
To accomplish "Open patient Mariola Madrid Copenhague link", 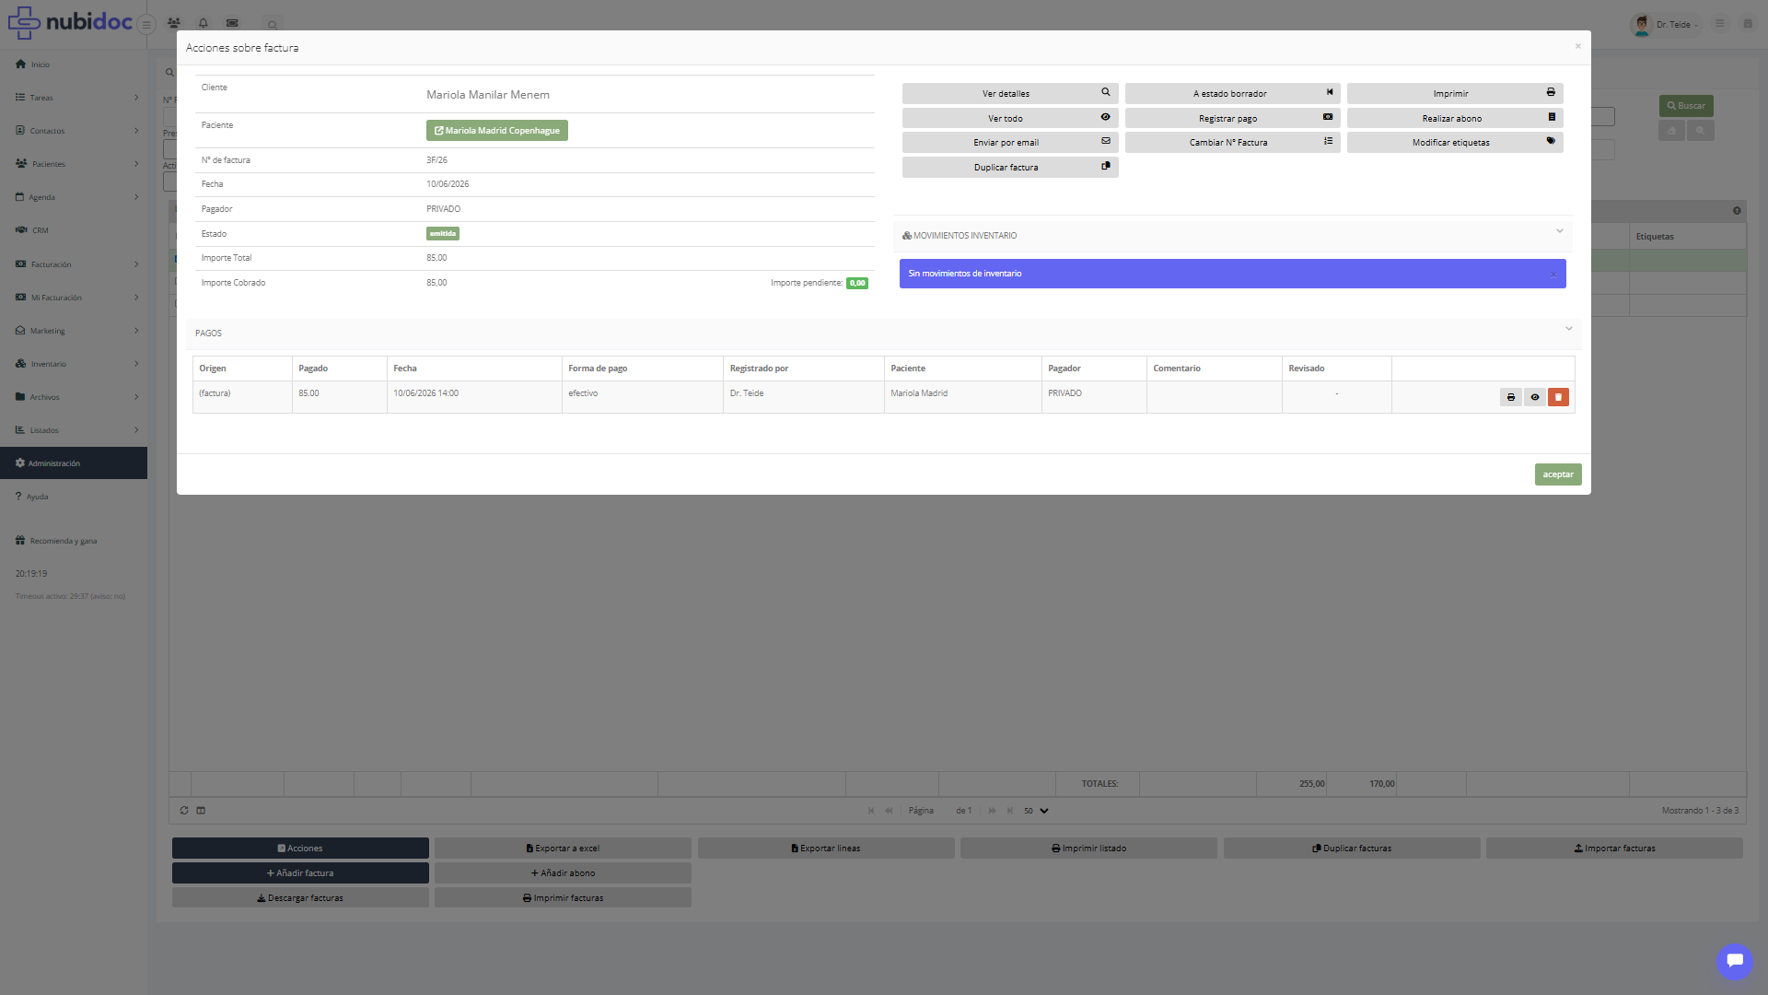I will point(497,131).
